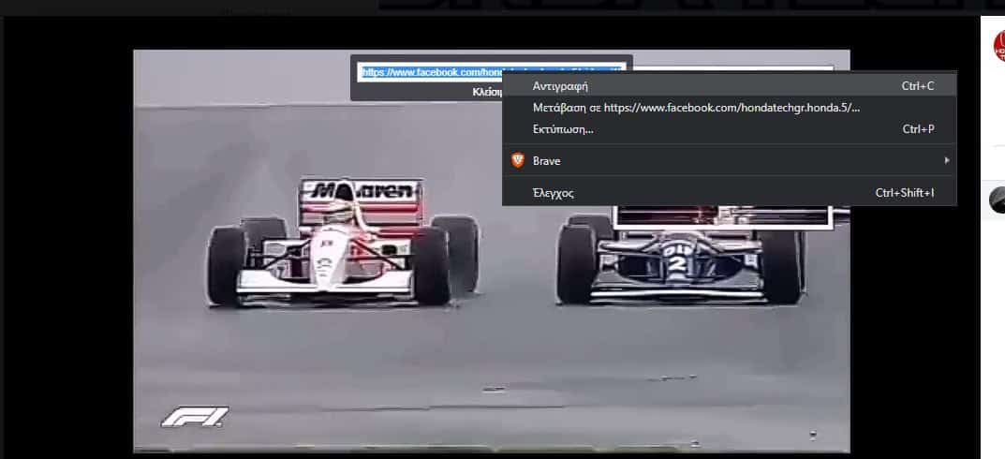Image resolution: width=1005 pixels, height=459 pixels.
Task: Open the Εκτύπωση... print option
Action: click(730, 129)
